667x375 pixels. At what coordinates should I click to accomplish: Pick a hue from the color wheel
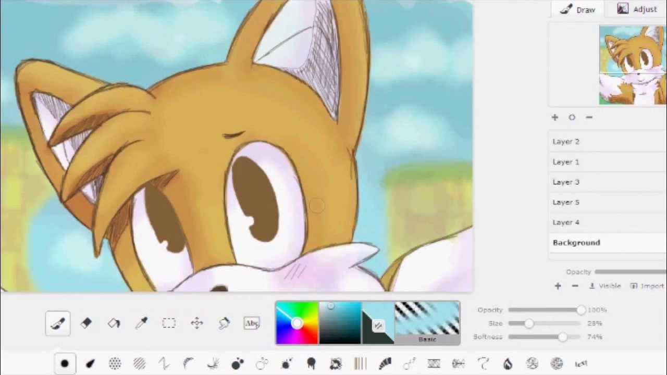pos(297,323)
